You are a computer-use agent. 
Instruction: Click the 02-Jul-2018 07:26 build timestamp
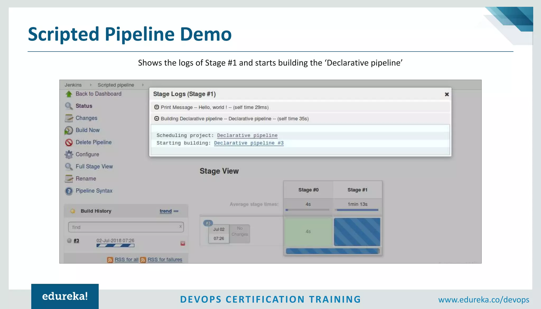(x=115, y=241)
